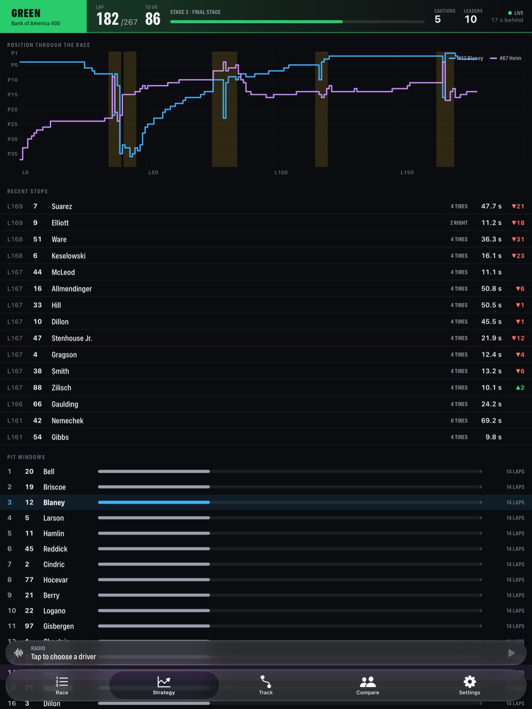Viewport: 532px width, 709px height.
Task: Click the Recent Stops section heading
Action: point(27,191)
